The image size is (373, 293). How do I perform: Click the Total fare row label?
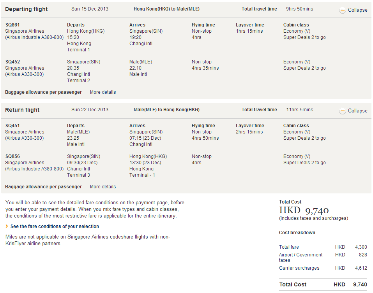click(x=289, y=247)
